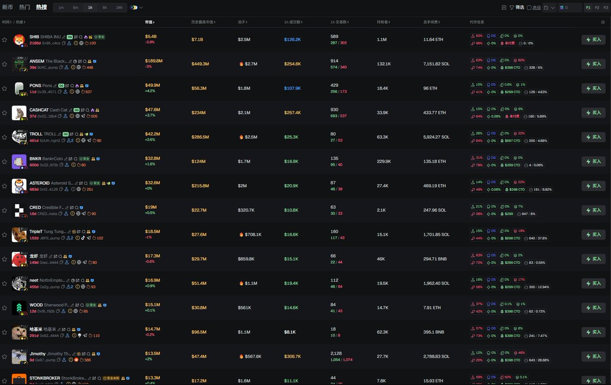Click the multi-chain selector icon
The height and width of the screenshot is (385, 611).
(x=134, y=8)
